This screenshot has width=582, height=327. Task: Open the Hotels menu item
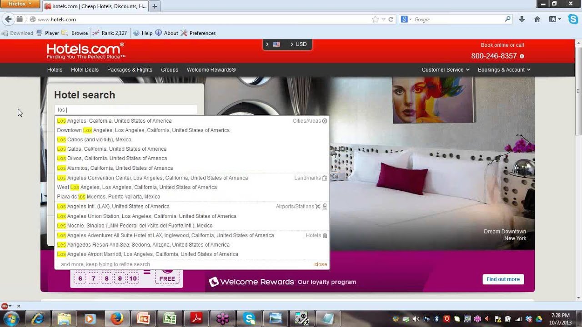[x=55, y=69]
